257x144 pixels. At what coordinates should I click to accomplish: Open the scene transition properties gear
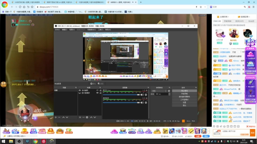click(169, 91)
